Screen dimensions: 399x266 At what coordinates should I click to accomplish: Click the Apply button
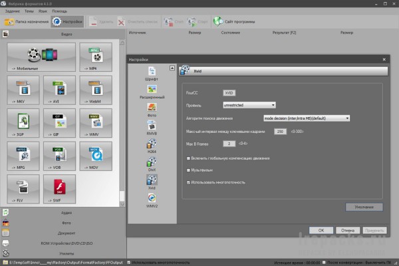click(374, 230)
